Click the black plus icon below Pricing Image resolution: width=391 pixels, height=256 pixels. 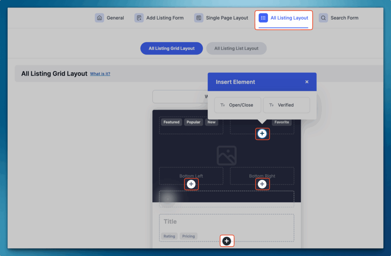tap(227, 241)
